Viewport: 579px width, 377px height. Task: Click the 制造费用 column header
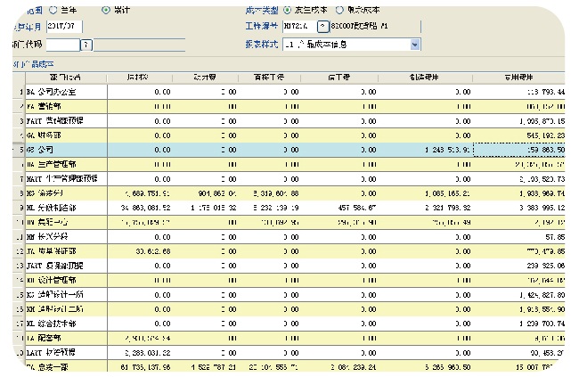click(425, 78)
